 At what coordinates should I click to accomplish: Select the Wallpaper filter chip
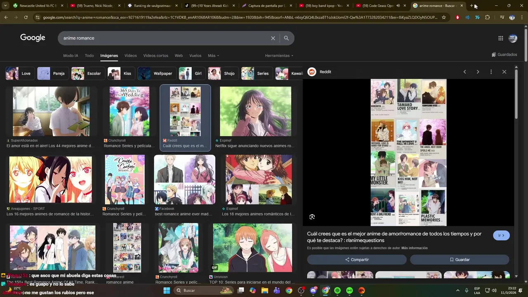[x=157, y=73]
